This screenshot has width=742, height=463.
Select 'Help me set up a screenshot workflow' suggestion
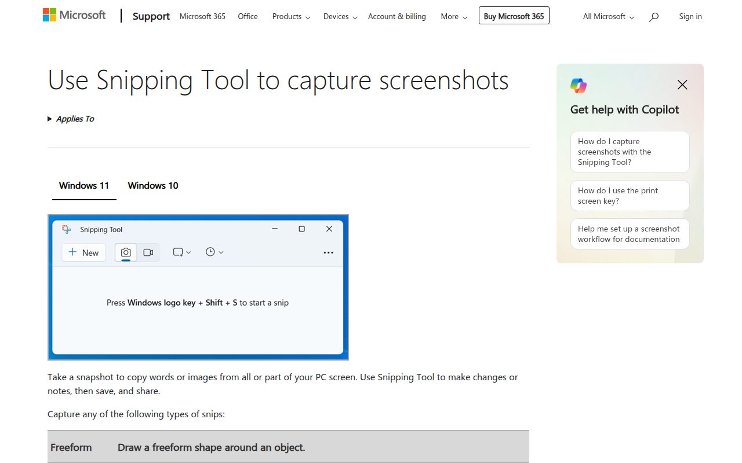click(630, 234)
